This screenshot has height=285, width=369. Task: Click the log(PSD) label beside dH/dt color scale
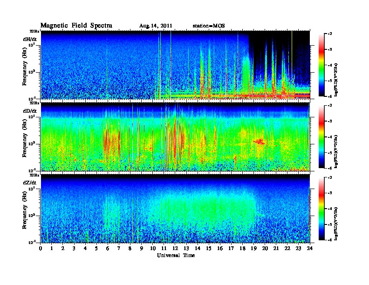[x=336, y=80]
